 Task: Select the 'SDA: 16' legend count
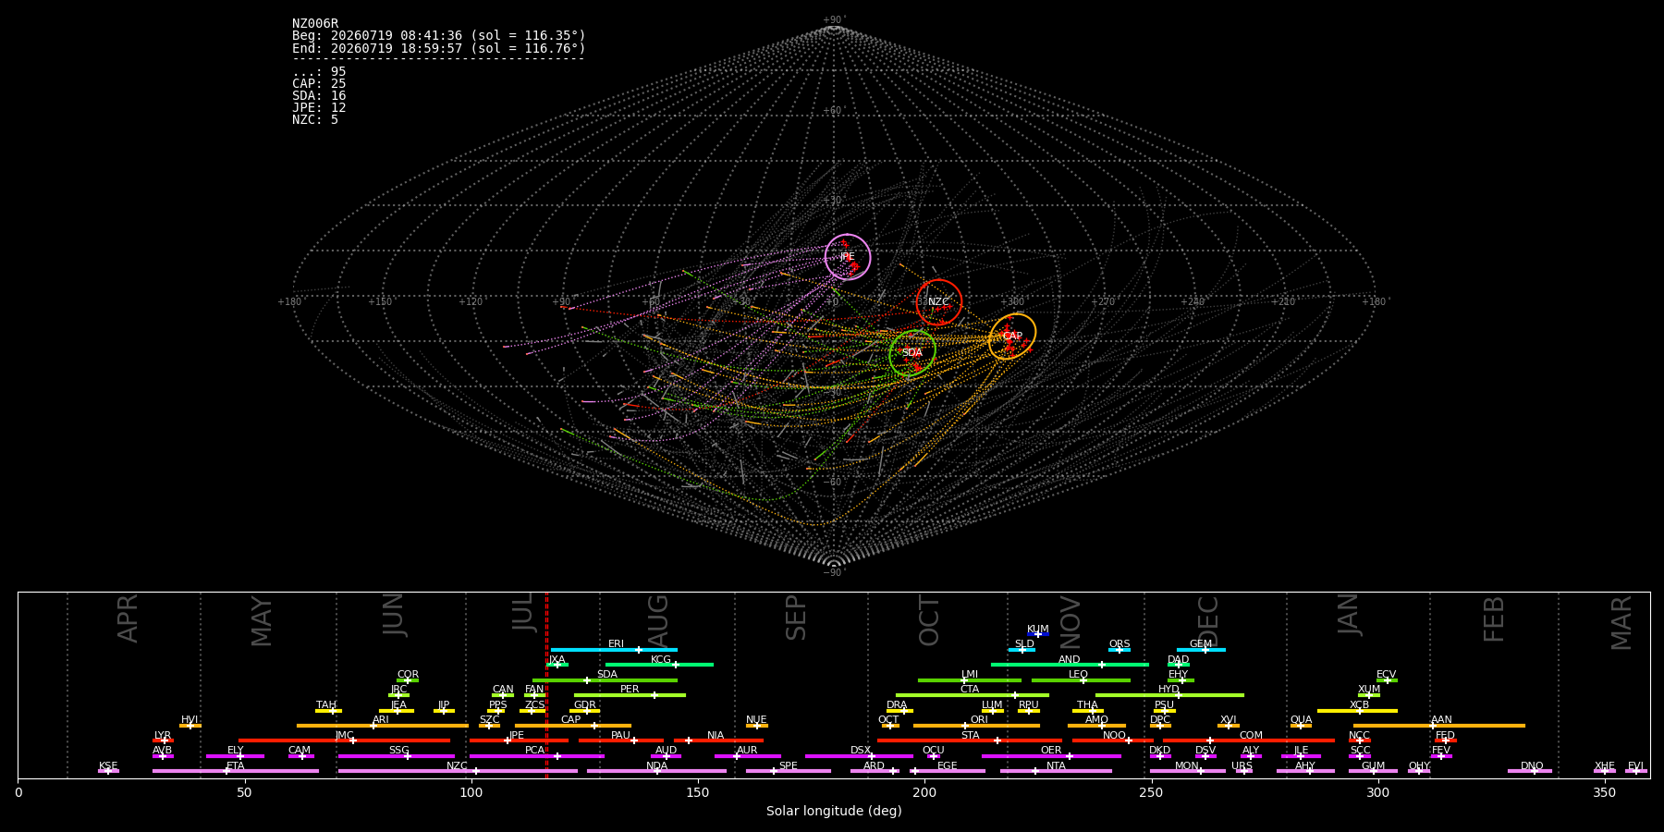(x=319, y=96)
